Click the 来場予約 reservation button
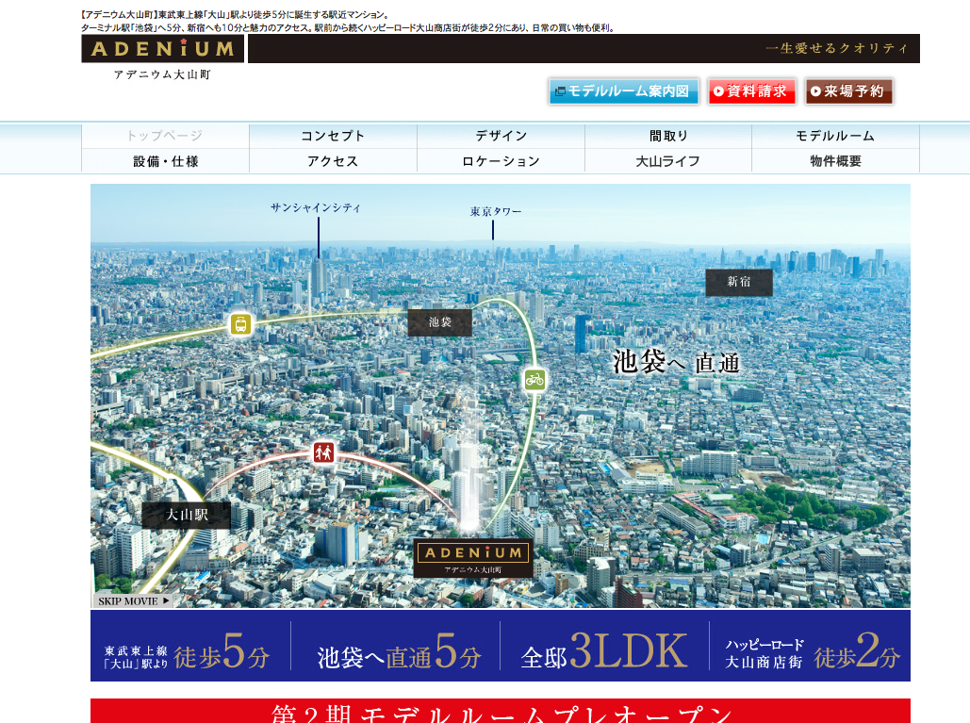 pos(848,91)
